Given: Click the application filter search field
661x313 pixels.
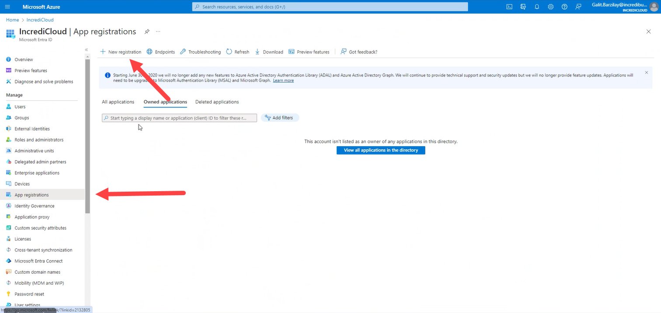Looking at the screenshot, I should pyautogui.click(x=179, y=118).
